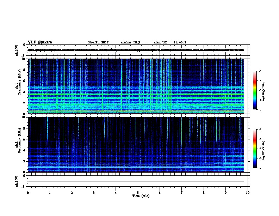Click the "5" tick on the time axis
Screen dimensions: 279x216
click(x=138, y=193)
